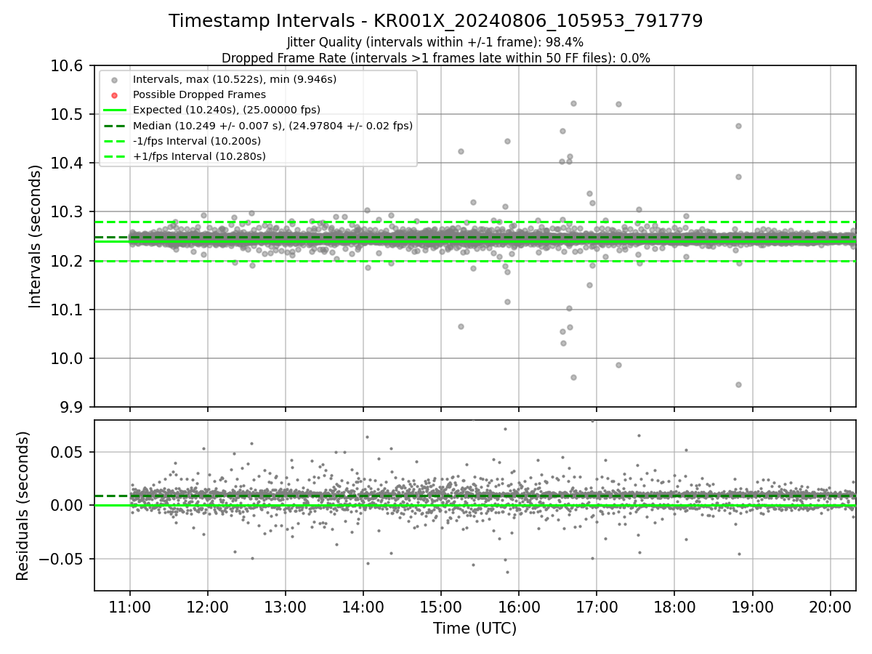Screen dimensions: 872x654
Task: Click the 18:00 x-axis tick label
Action: [674, 606]
